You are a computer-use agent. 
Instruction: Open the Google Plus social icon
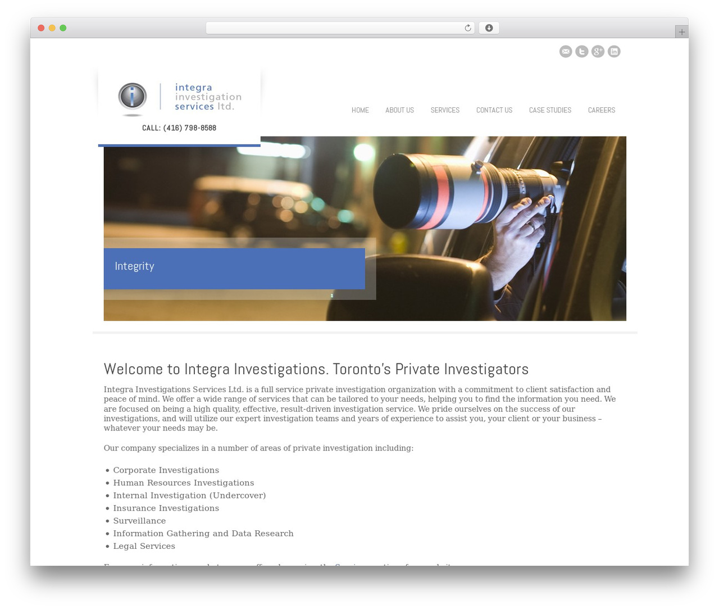(x=598, y=52)
